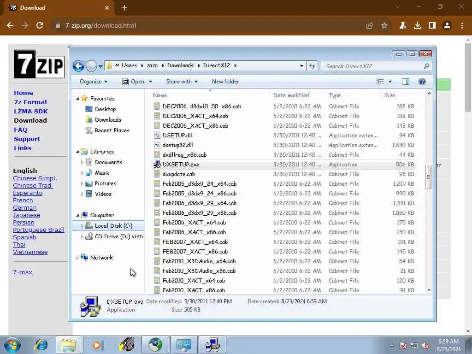Click the Downloads breadcrumb segment
This screenshot has width=472, height=354.
(x=180, y=65)
